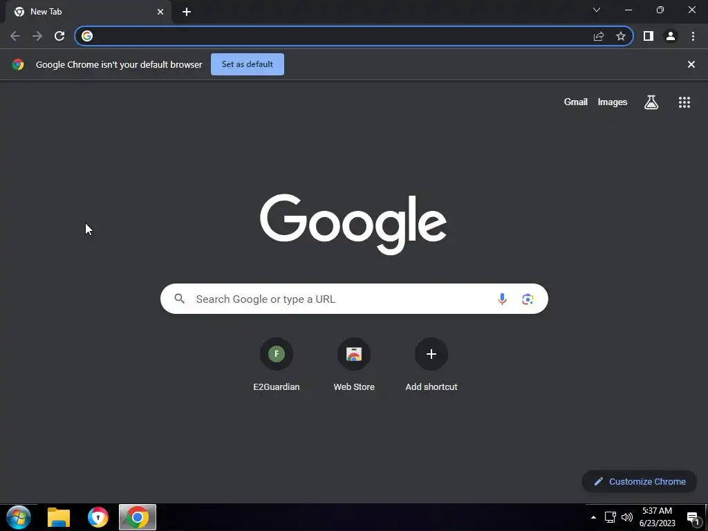Open Customize Chrome button
This screenshot has height=531, width=708.
pos(640,481)
